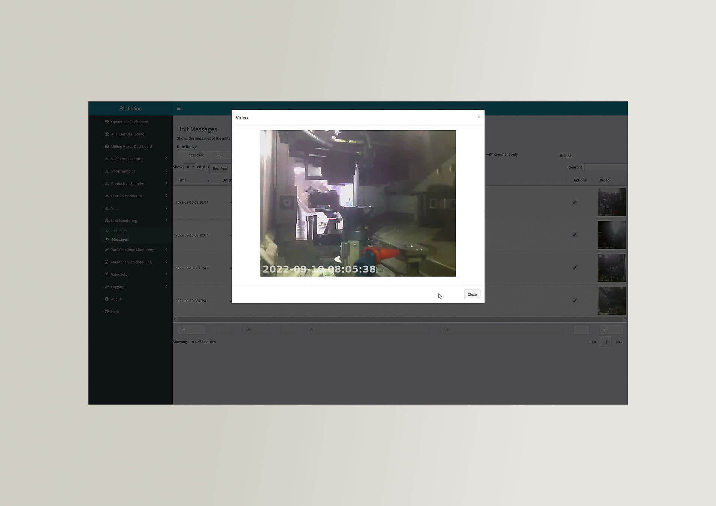716x506 pixels.
Task: Click the Maintenance Scheduling calendar icon
Action: coord(107,262)
